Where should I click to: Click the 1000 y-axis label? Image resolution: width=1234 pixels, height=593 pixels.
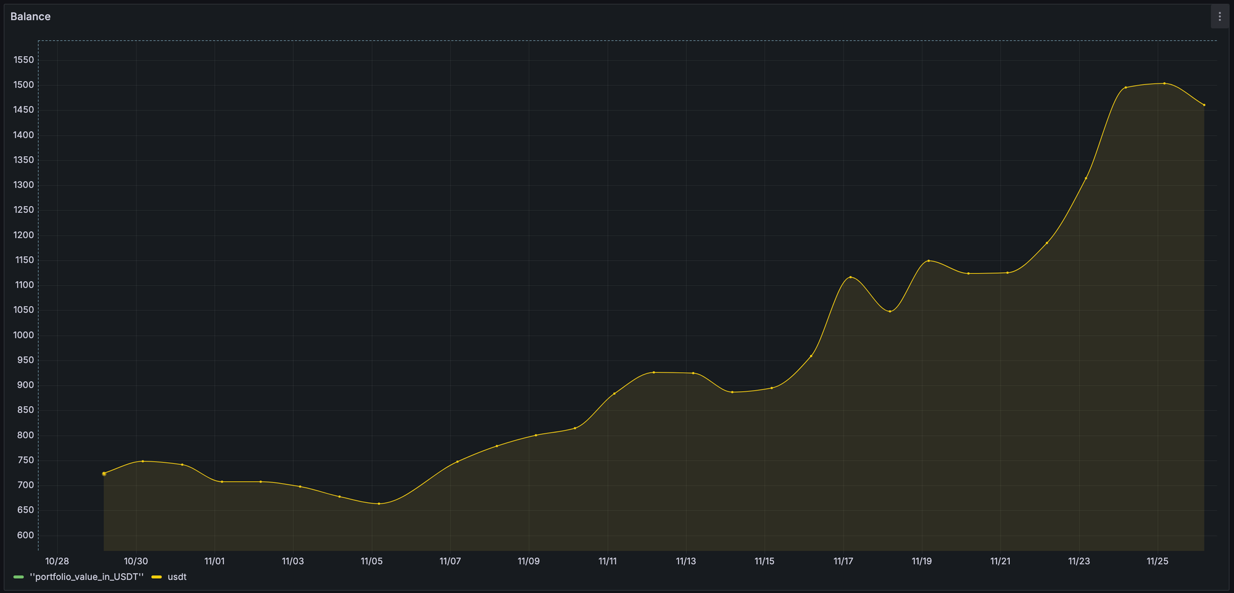pyautogui.click(x=24, y=335)
